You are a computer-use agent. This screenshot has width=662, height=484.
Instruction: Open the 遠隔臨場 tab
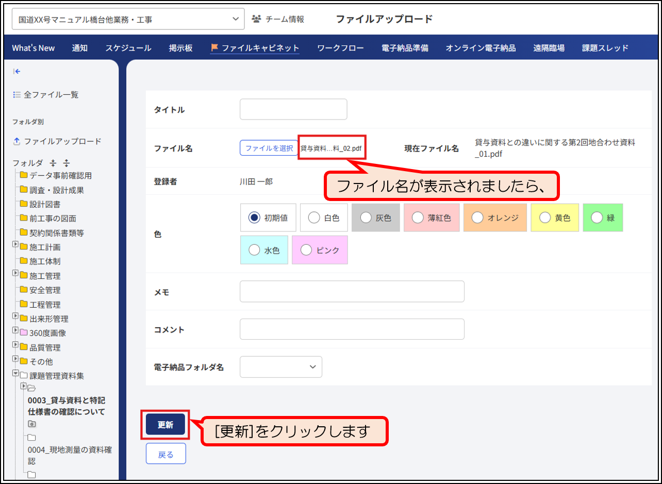(549, 48)
